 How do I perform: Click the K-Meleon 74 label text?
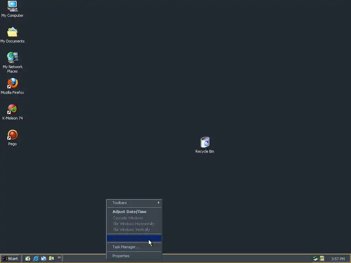(13, 118)
